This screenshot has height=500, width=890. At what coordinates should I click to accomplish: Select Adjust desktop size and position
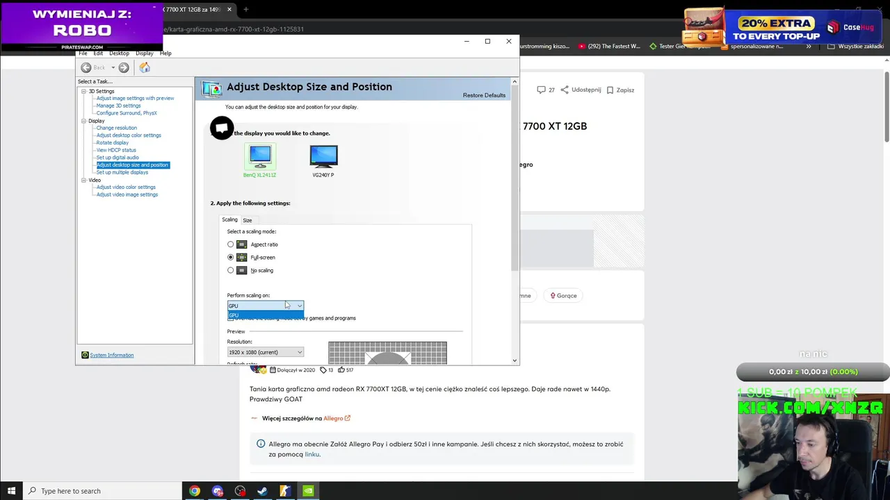click(132, 165)
